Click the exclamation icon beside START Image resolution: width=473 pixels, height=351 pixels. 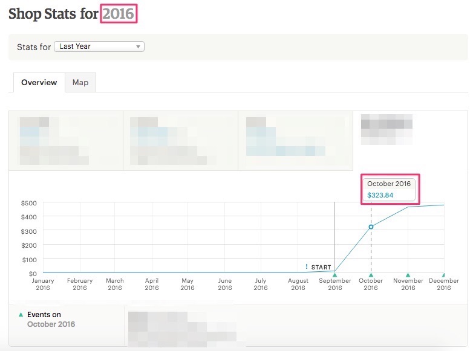(307, 266)
